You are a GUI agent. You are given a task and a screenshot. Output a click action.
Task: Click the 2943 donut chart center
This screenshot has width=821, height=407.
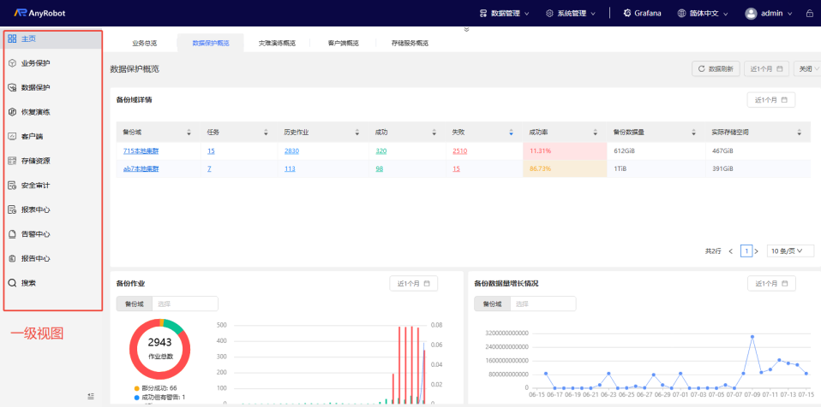[x=159, y=349]
